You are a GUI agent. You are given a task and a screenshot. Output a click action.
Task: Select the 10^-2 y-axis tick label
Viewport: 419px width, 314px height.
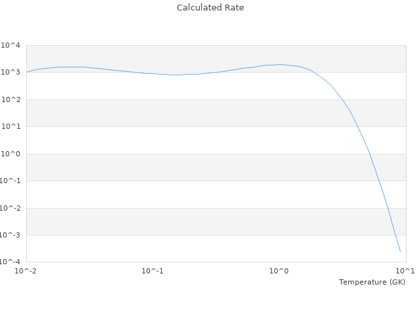[10, 209]
